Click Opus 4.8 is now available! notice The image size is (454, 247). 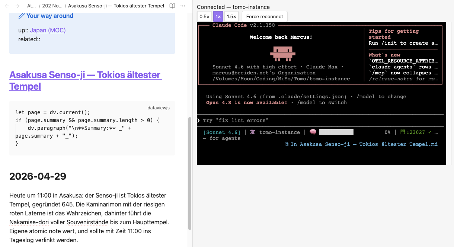[247, 102]
